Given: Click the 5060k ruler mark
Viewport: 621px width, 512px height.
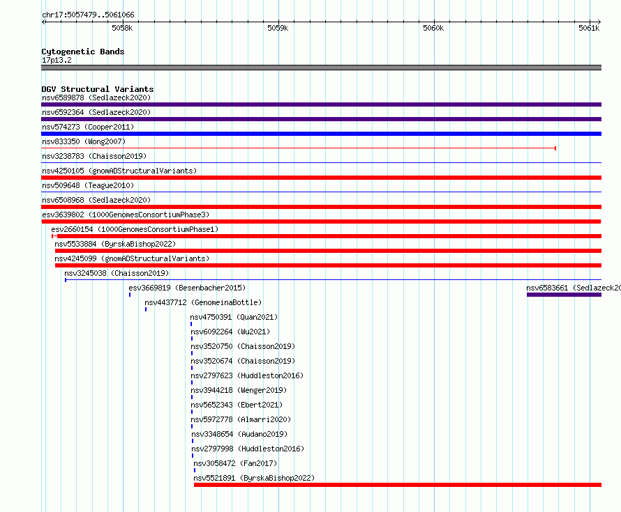Looking at the screenshot, I should click(x=433, y=28).
